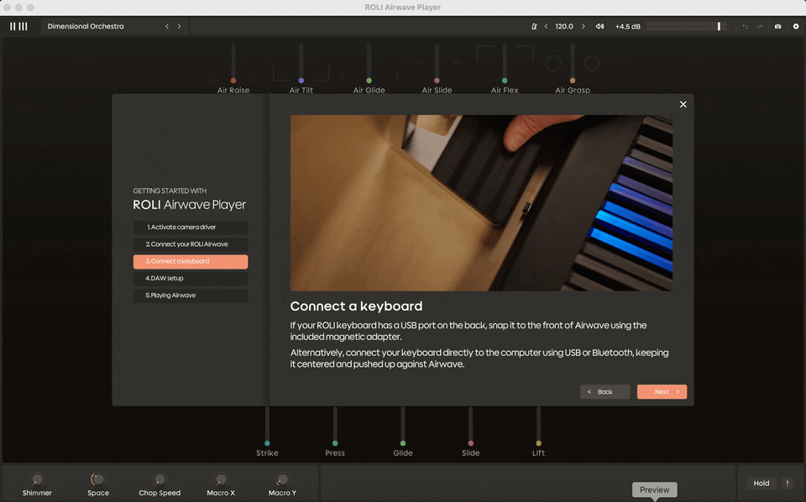This screenshot has height=502, width=806.
Task: Click the Preview tooltip button
Action: pyautogui.click(x=654, y=489)
